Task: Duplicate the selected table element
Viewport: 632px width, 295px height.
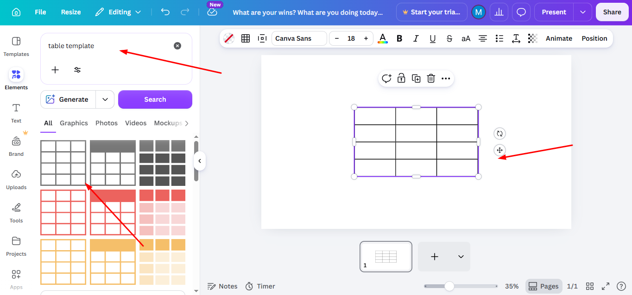Action: [x=416, y=79]
